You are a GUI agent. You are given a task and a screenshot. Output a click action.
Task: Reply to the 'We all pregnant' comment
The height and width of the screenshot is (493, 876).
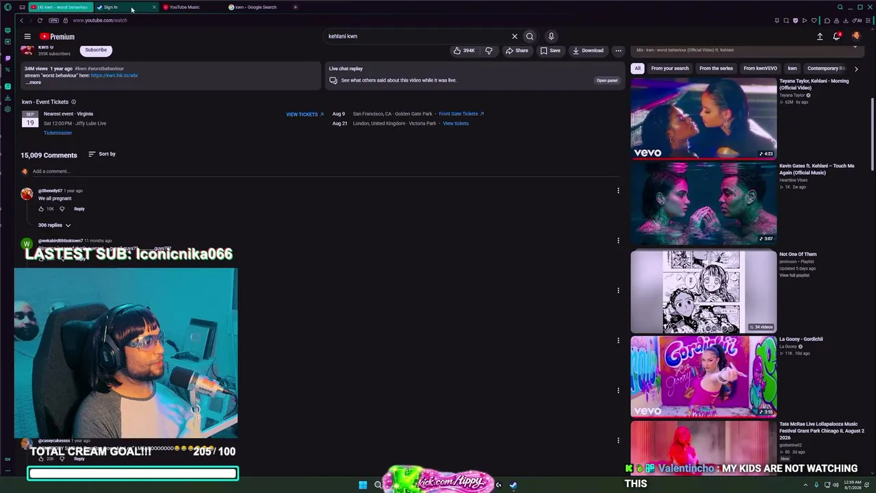[79, 209]
